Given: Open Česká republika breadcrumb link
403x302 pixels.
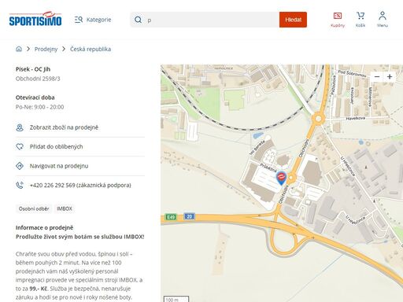Looking at the screenshot, I should pos(91,49).
